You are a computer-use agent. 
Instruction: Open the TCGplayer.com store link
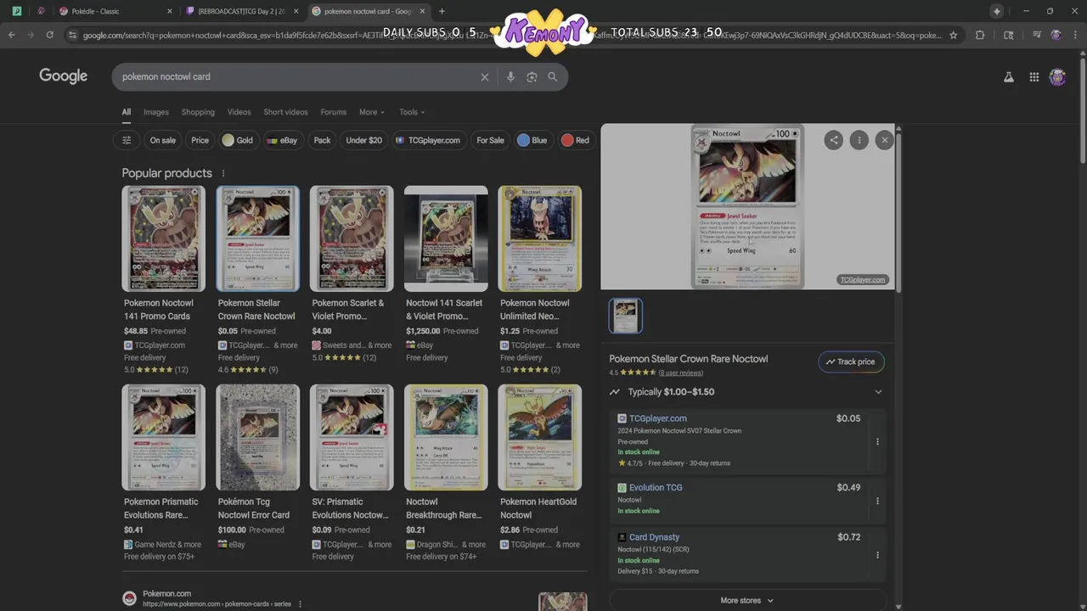[x=658, y=418]
